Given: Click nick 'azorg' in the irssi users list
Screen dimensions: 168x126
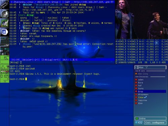Looking at the screenshot, I should point(24,18).
